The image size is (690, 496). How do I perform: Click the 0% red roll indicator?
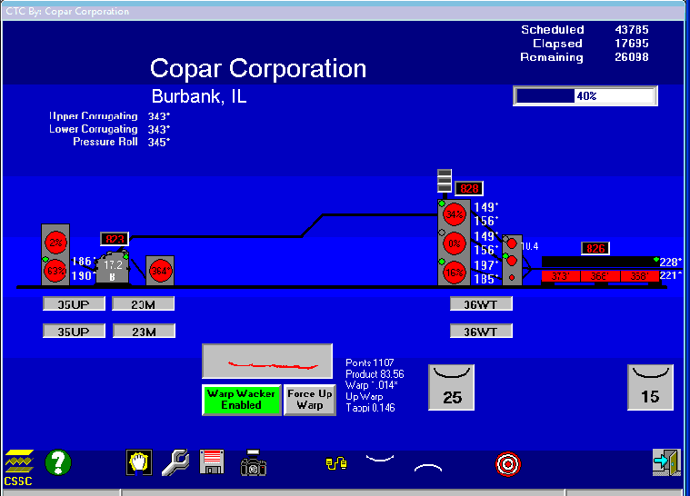455,243
